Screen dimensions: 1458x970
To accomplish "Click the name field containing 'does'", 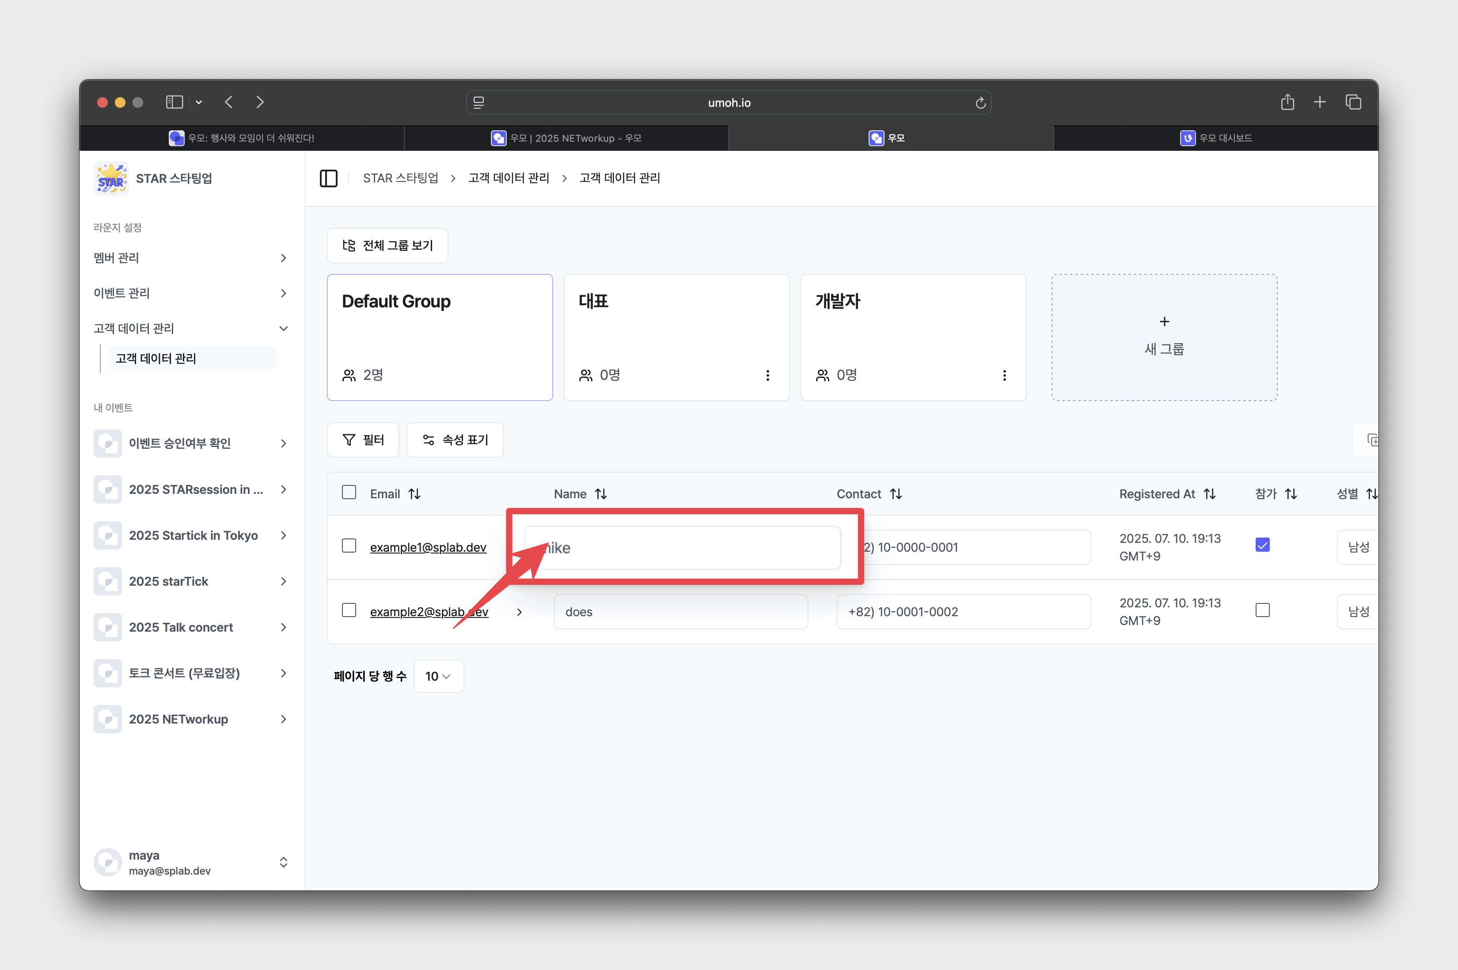I will coord(680,612).
